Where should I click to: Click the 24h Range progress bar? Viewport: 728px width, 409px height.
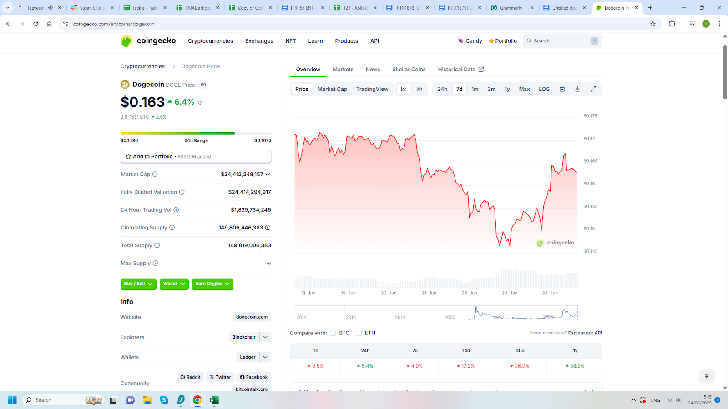[196, 133]
